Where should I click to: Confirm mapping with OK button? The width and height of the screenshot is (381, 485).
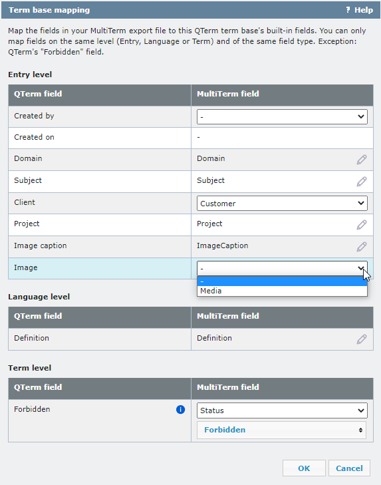(304, 468)
